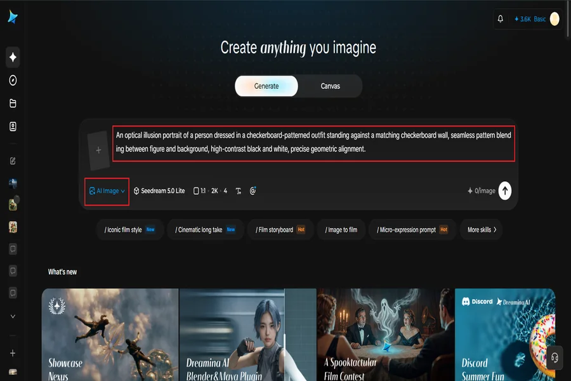Image resolution: width=571 pixels, height=381 pixels.
Task: Expand the collapsed sidebar chevron
Action: pos(13,316)
